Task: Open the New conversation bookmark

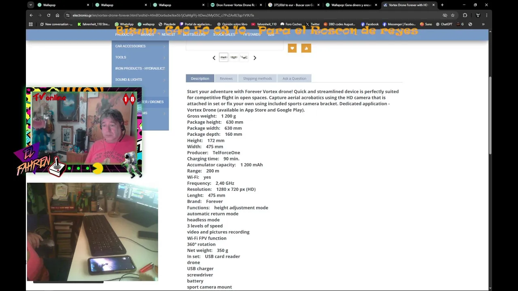Action: pyautogui.click(x=56, y=24)
